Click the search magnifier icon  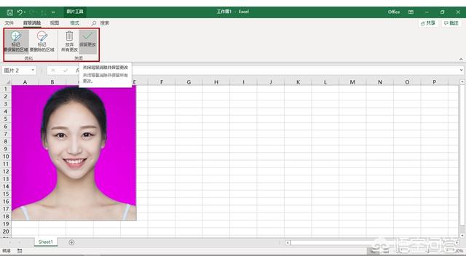94,23
